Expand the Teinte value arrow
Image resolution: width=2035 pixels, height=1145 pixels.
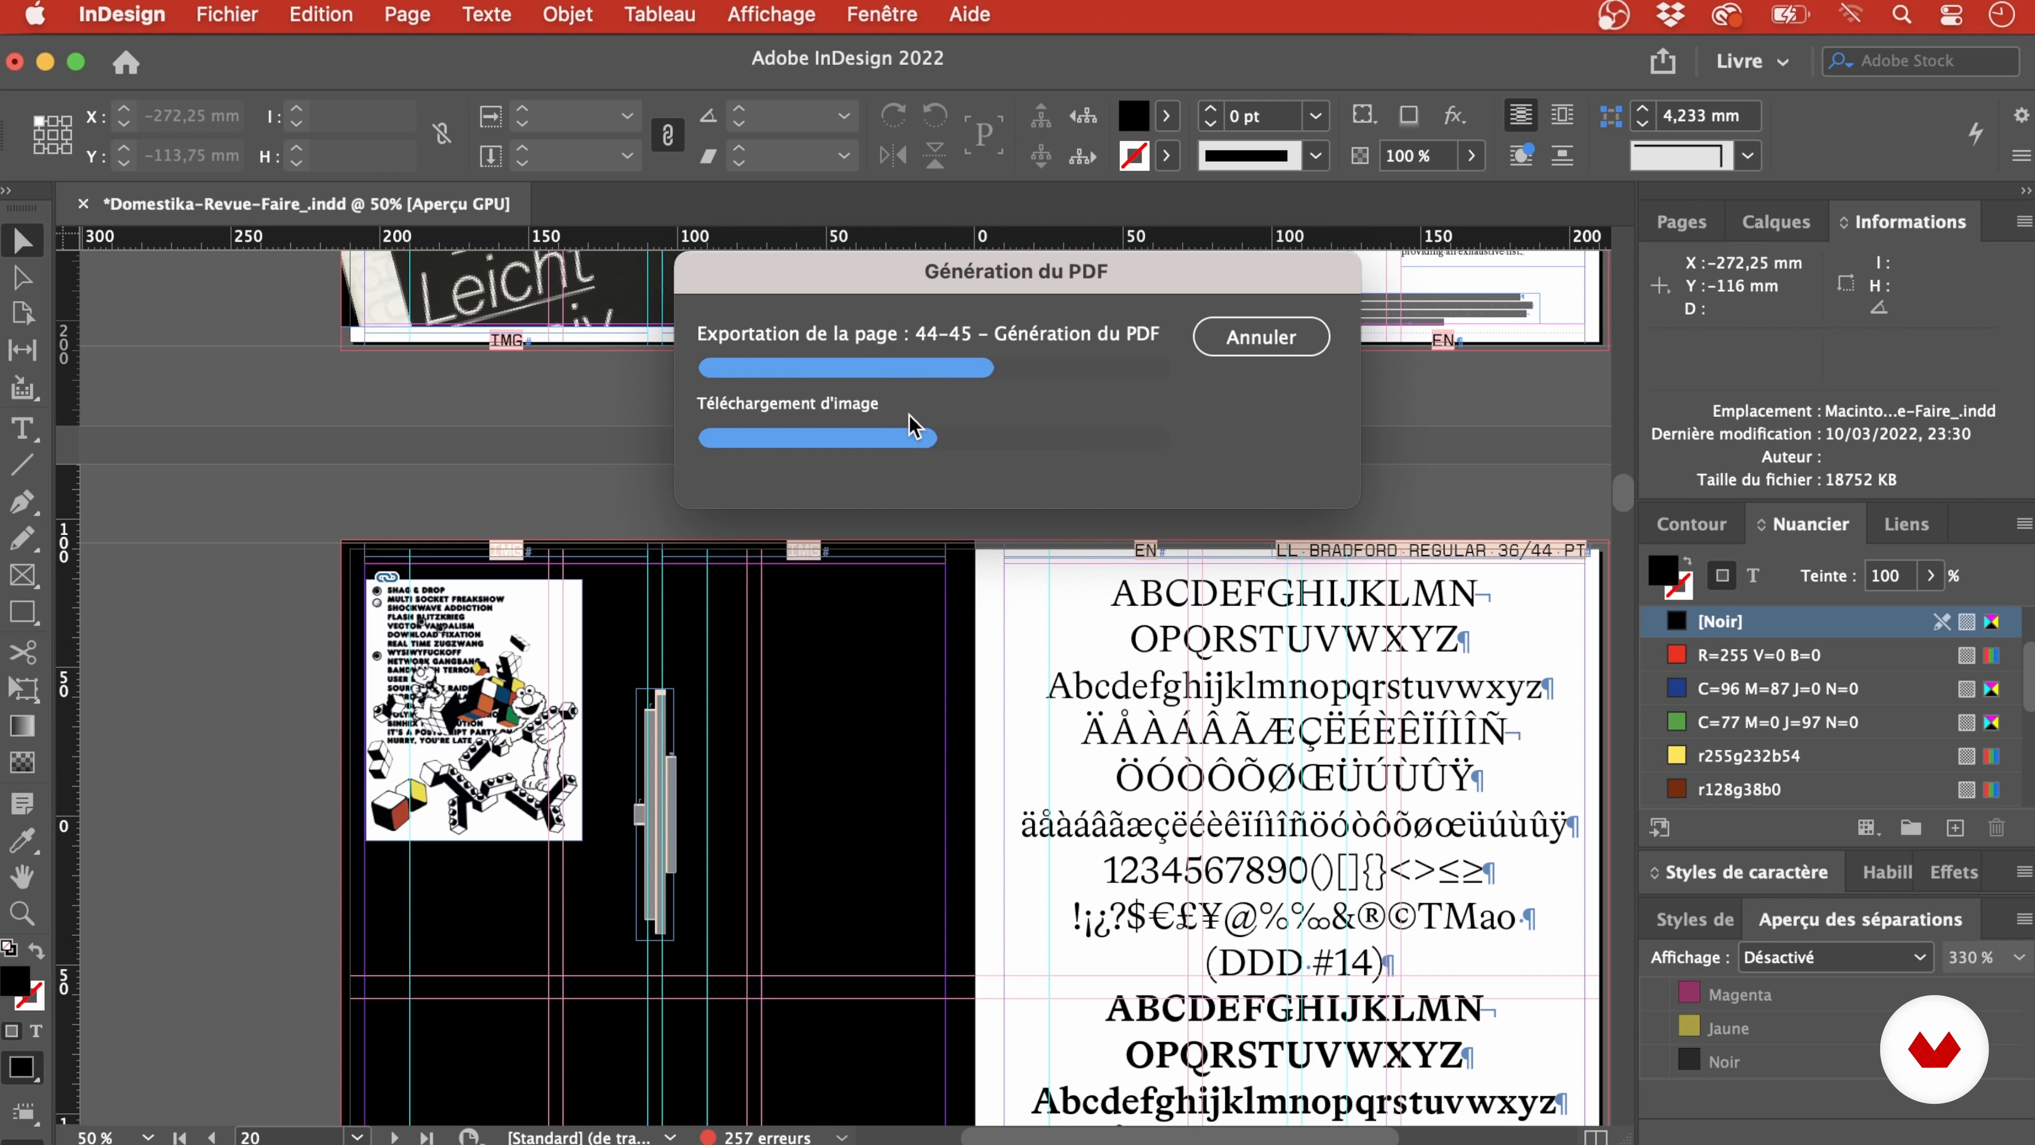(x=1931, y=576)
